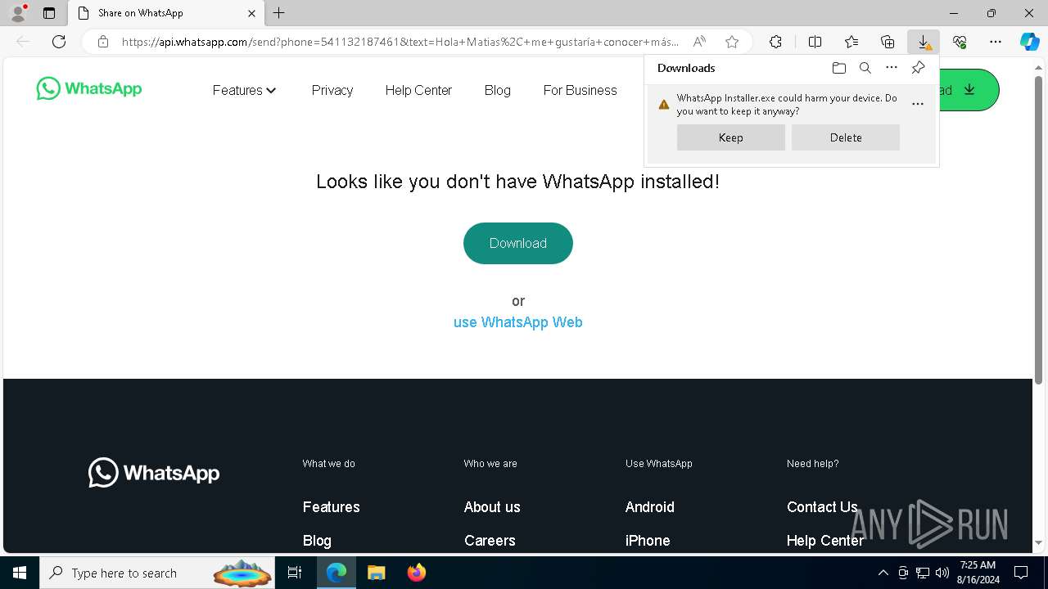Open Microsoft Edge from taskbar
1048x589 pixels.
[x=337, y=573]
